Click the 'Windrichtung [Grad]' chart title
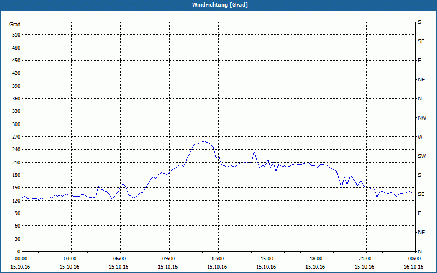 coord(220,5)
